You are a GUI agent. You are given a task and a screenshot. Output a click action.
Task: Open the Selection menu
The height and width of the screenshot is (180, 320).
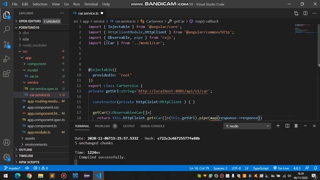(40, 4)
